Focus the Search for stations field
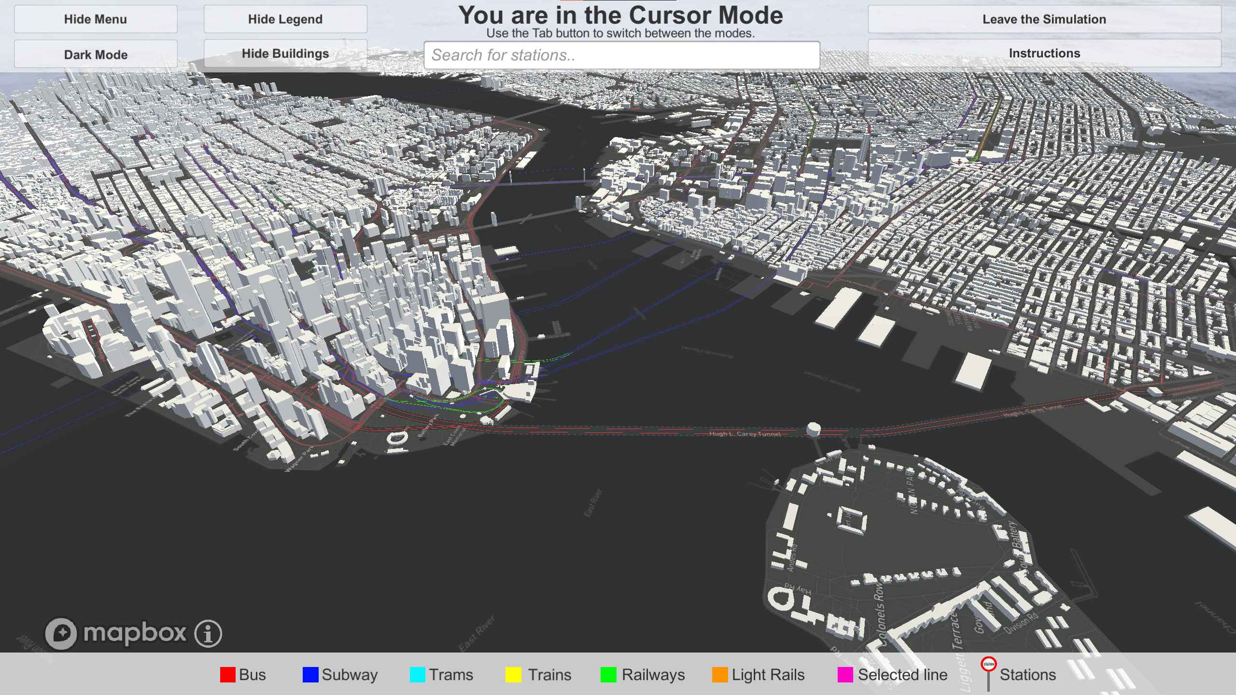The height and width of the screenshot is (695, 1236). click(621, 55)
